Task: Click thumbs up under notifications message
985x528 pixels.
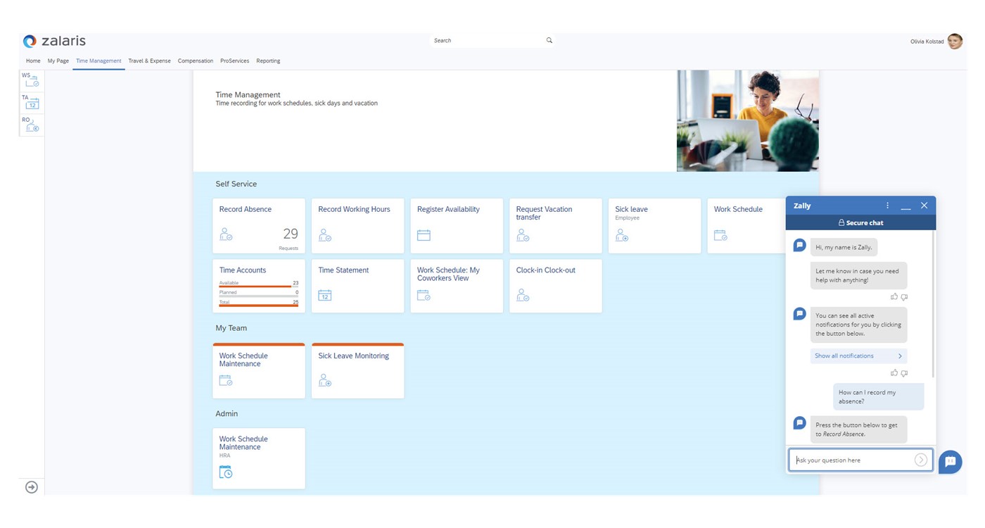Action: tap(894, 373)
